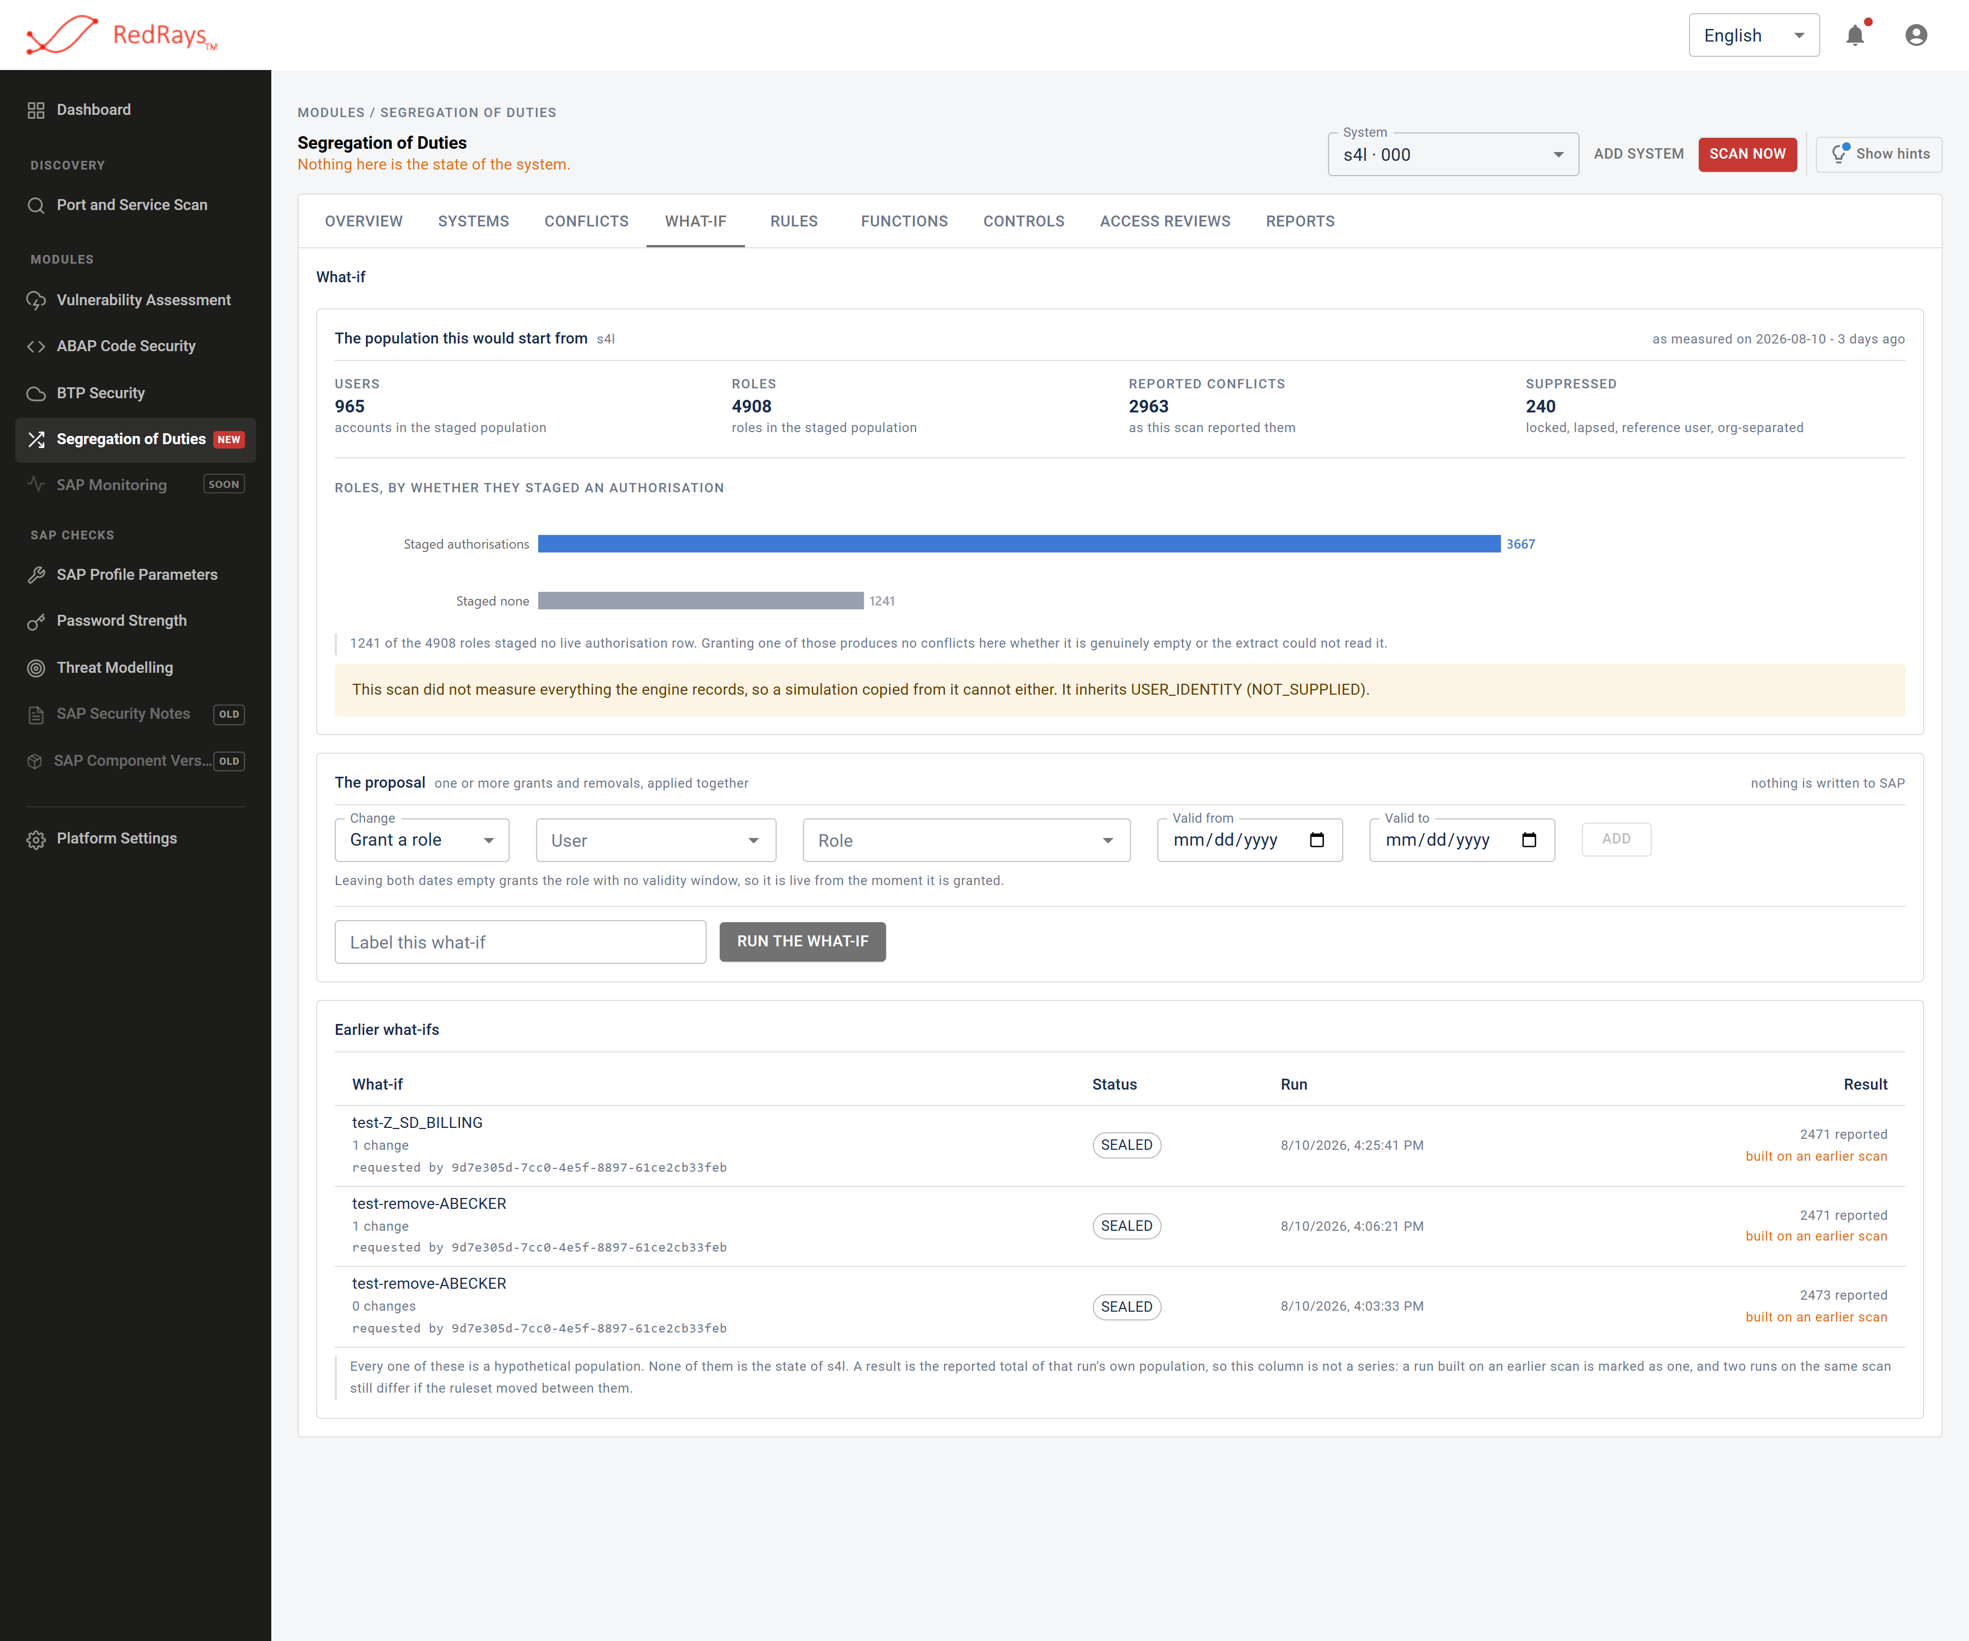Click the '8/10/2026, 4:03:33 PM' run time
Image resolution: width=1969 pixels, height=1641 pixels.
tap(1352, 1307)
